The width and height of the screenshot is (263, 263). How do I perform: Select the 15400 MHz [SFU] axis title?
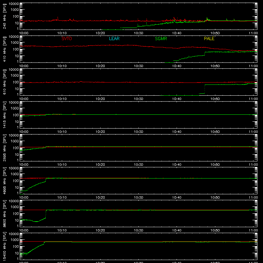coord(4,246)
